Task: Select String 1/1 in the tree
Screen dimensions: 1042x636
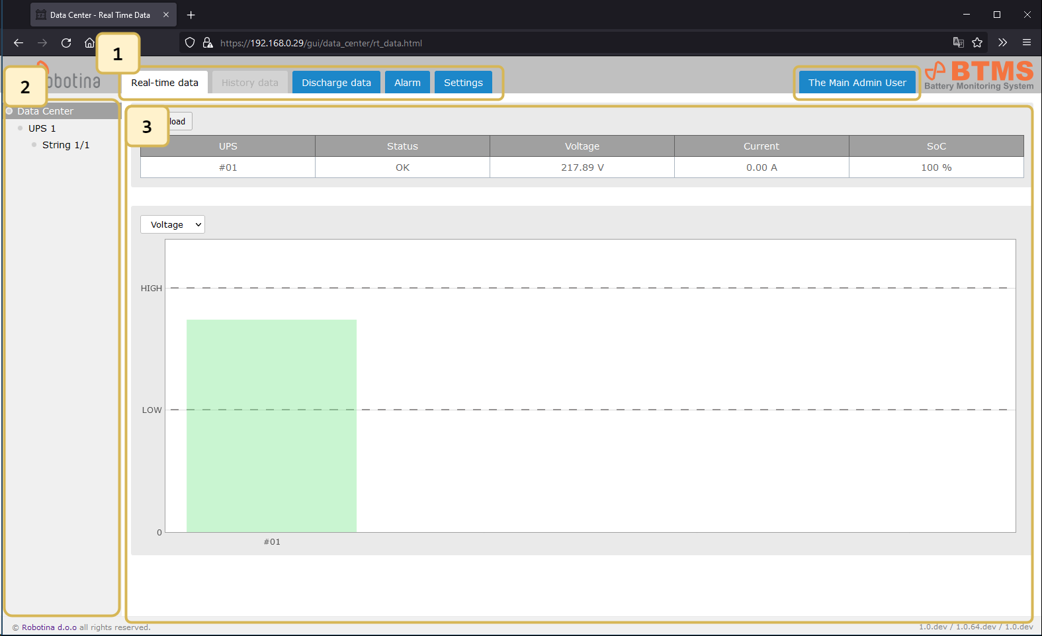Action: point(65,145)
